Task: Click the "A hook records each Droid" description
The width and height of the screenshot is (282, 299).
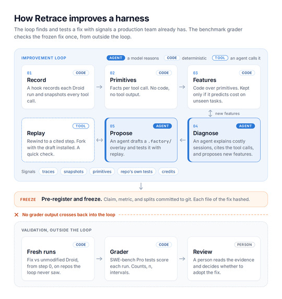Action: [x=58, y=94]
